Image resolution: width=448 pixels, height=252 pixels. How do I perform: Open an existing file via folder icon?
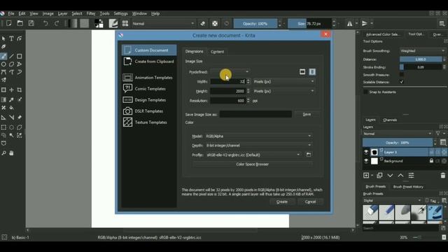click(x=20, y=23)
